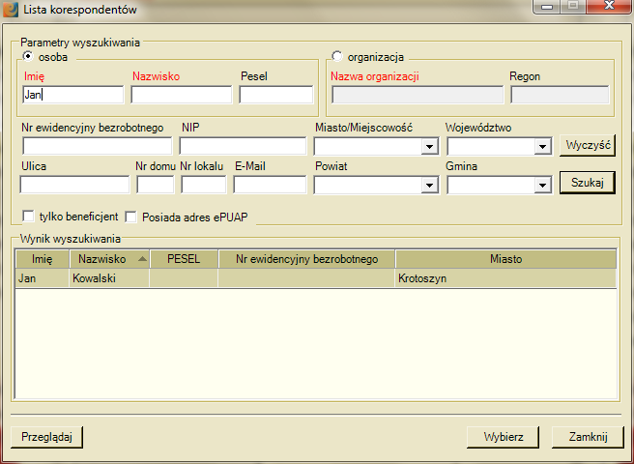This screenshot has height=464, width=634.
Task: Click the Przeglądaj button
Action: click(47, 437)
